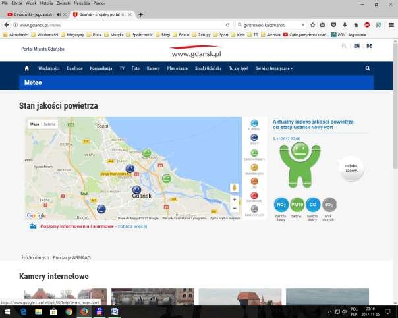398x318 pixels.
Task: Click the red 'bardzo zły' legend face
Action: pos(254,196)
